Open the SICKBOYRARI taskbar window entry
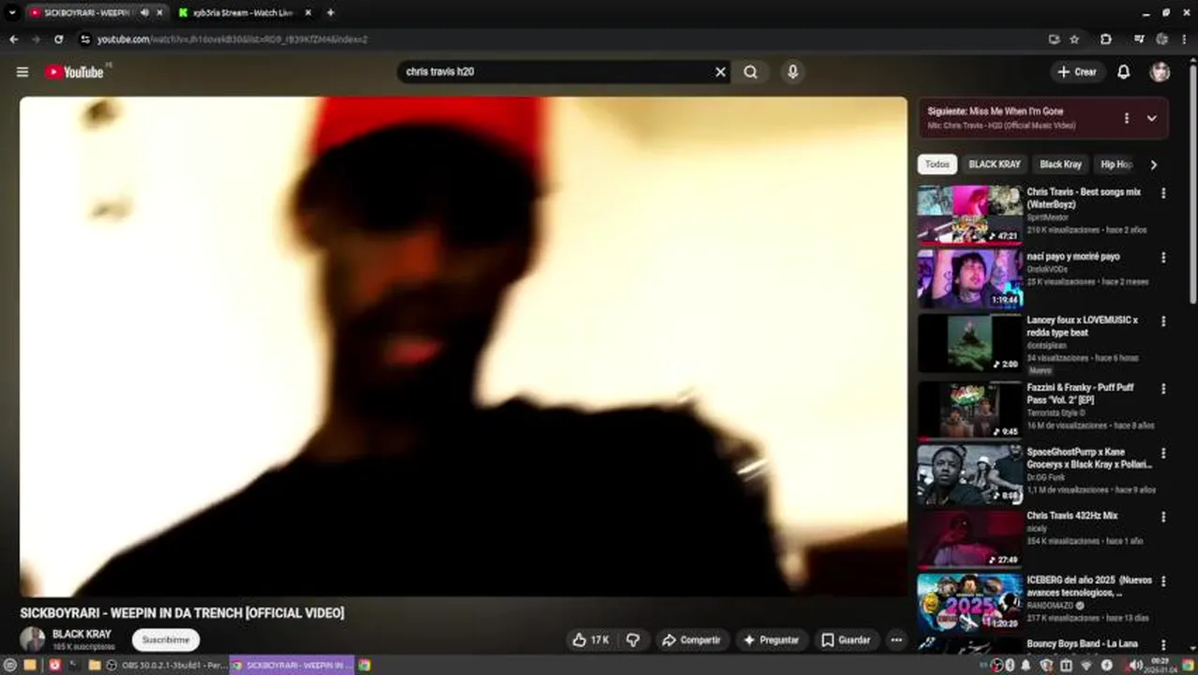The image size is (1198, 675). click(292, 665)
